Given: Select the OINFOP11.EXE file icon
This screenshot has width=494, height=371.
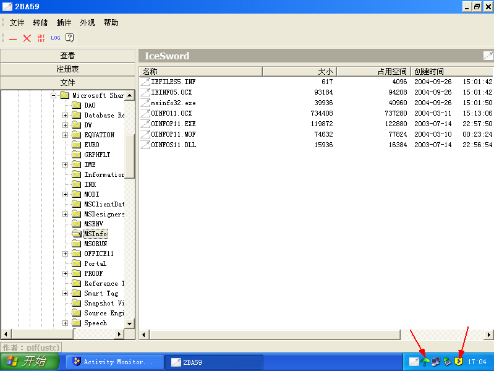Looking at the screenshot, I should [145, 124].
